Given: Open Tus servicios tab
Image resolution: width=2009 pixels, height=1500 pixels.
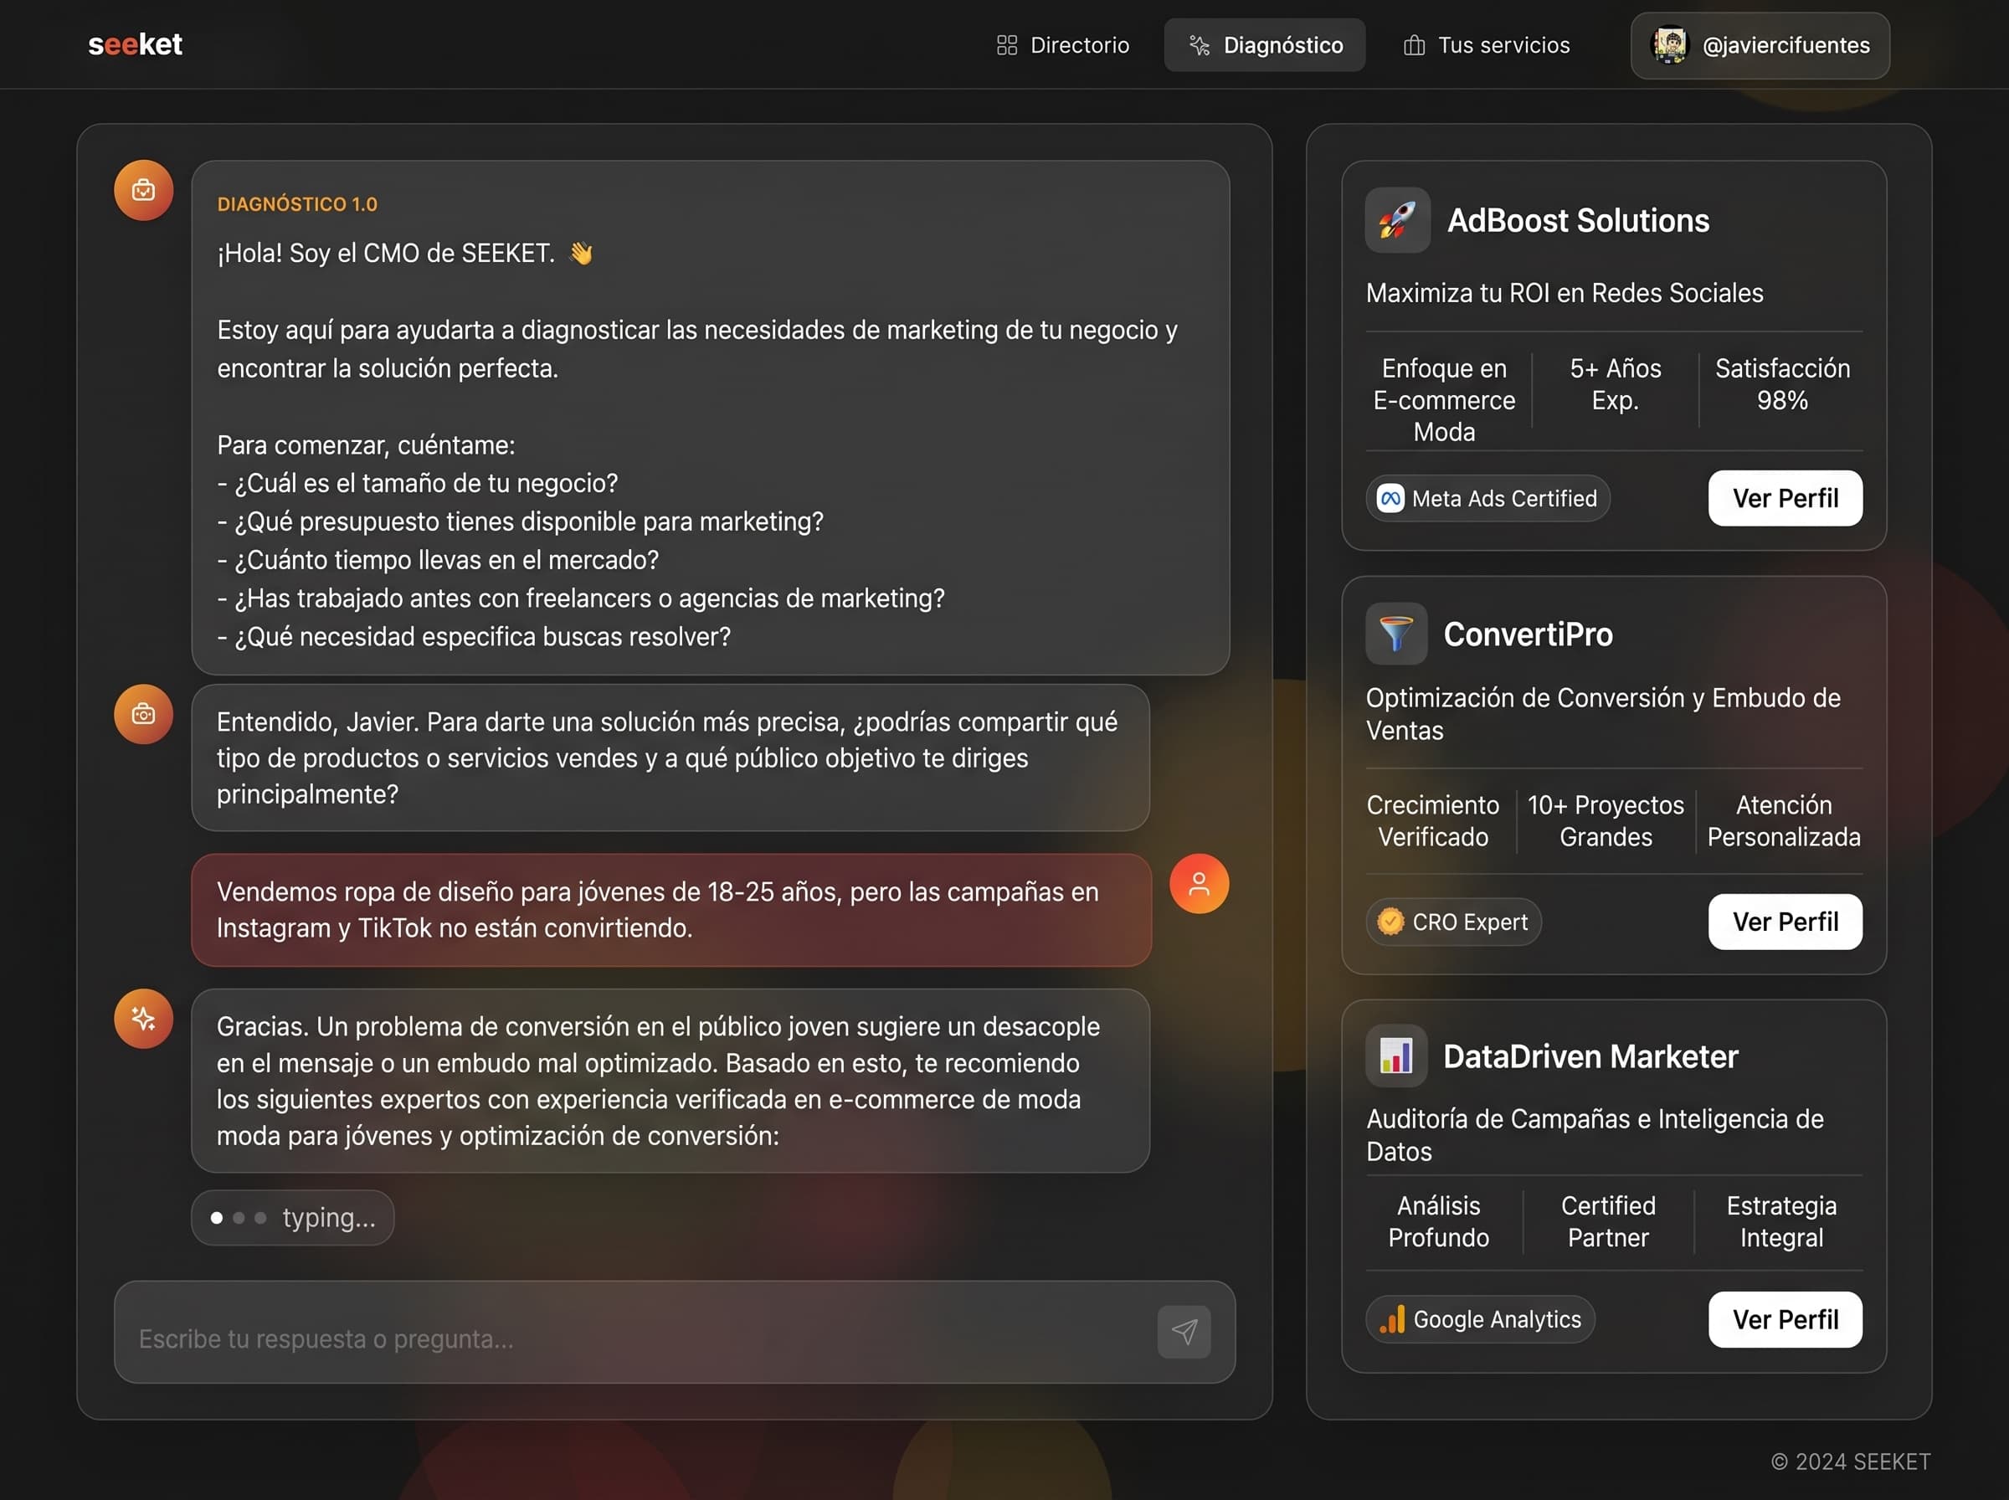Looking at the screenshot, I should click(x=1486, y=45).
